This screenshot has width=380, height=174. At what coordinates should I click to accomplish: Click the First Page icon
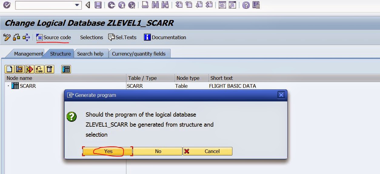[x=179, y=5]
